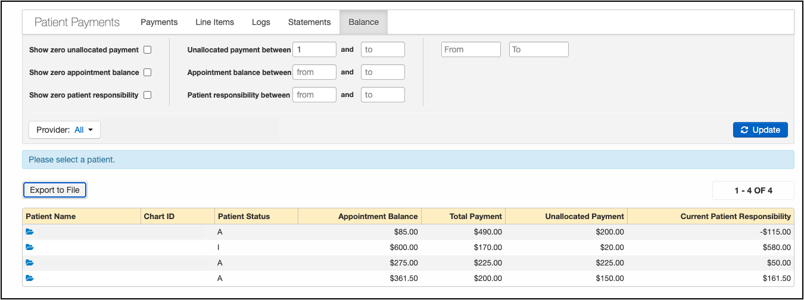Click Unallocated payment minimum field containing 1

pos(314,50)
